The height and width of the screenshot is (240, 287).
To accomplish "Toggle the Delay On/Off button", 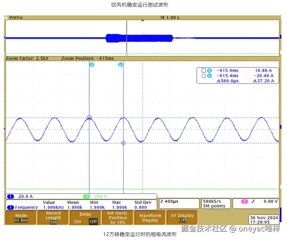I will [86, 218].
